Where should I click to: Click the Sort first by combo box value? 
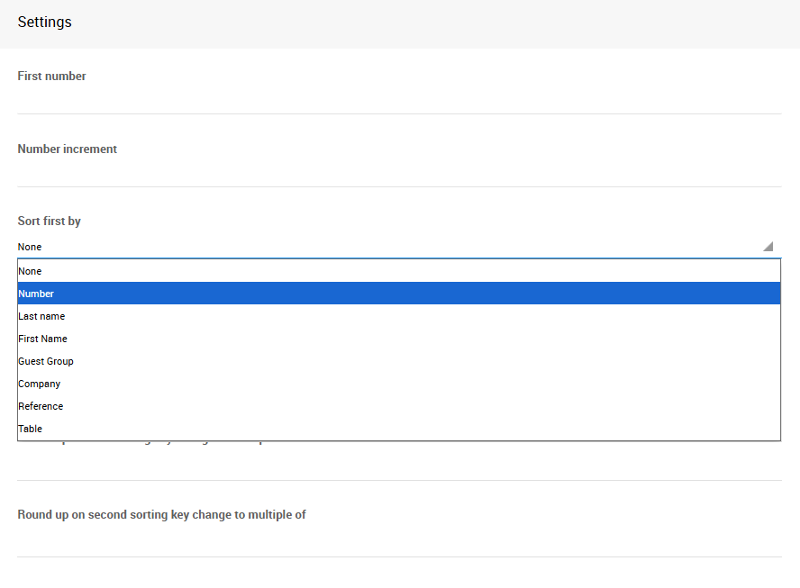click(360, 247)
